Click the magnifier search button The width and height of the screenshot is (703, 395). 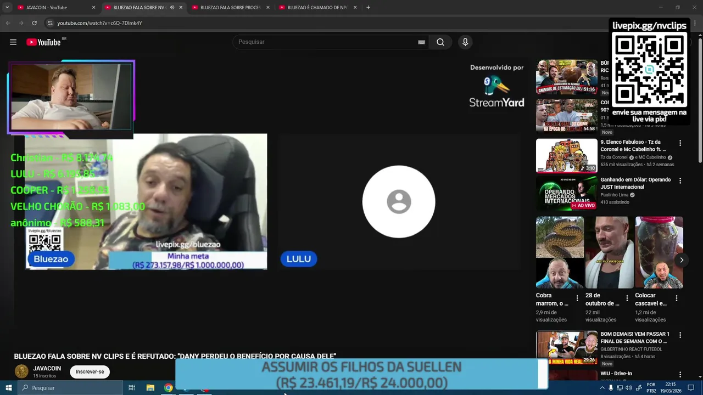pos(440,42)
